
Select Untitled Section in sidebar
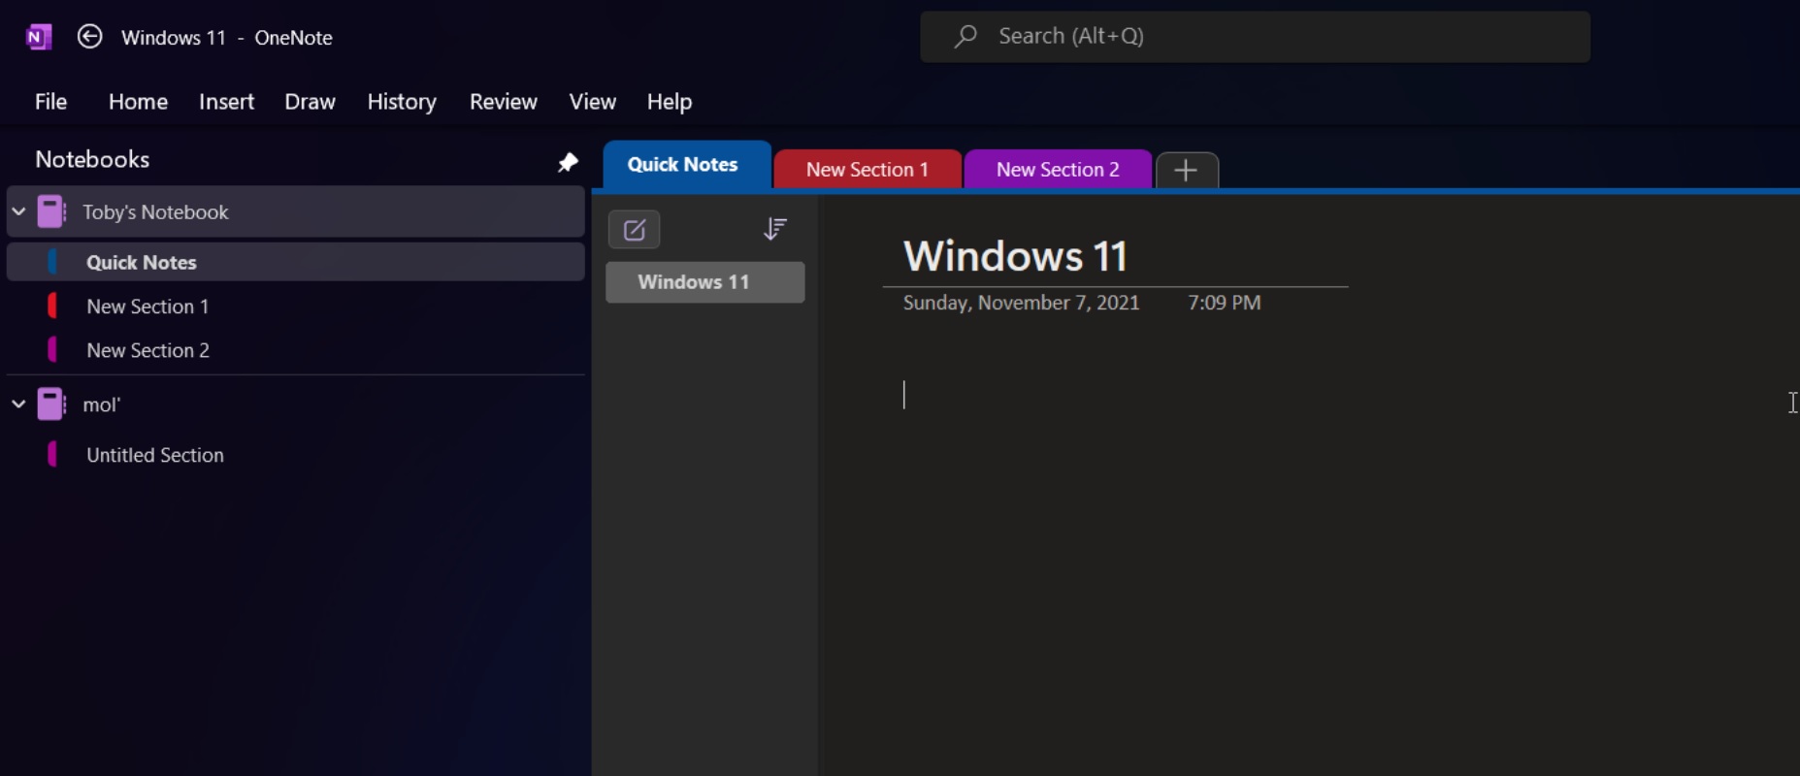[x=154, y=455]
